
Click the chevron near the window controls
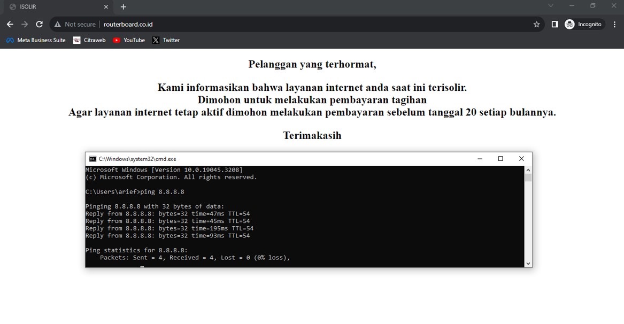tap(551, 5)
